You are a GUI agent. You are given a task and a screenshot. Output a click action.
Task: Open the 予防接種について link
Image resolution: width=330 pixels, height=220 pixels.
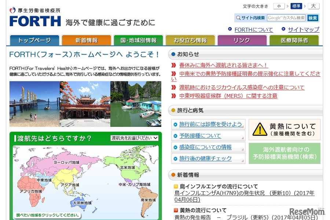click(200, 136)
